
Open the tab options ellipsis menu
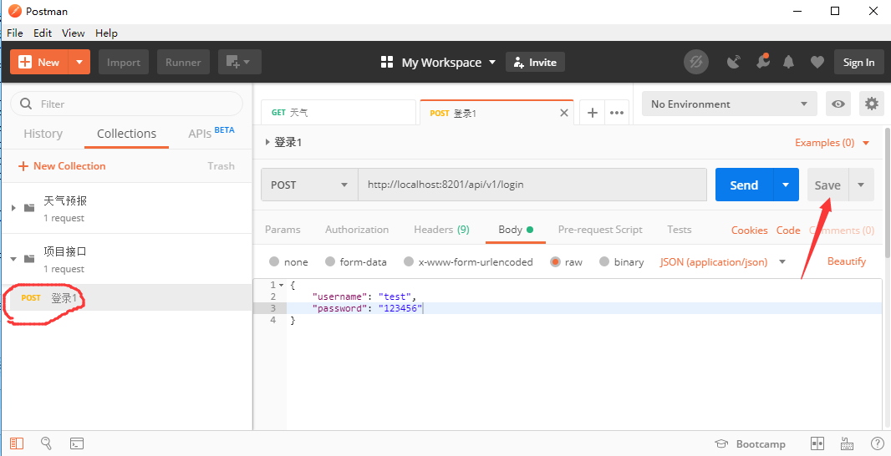(617, 113)
